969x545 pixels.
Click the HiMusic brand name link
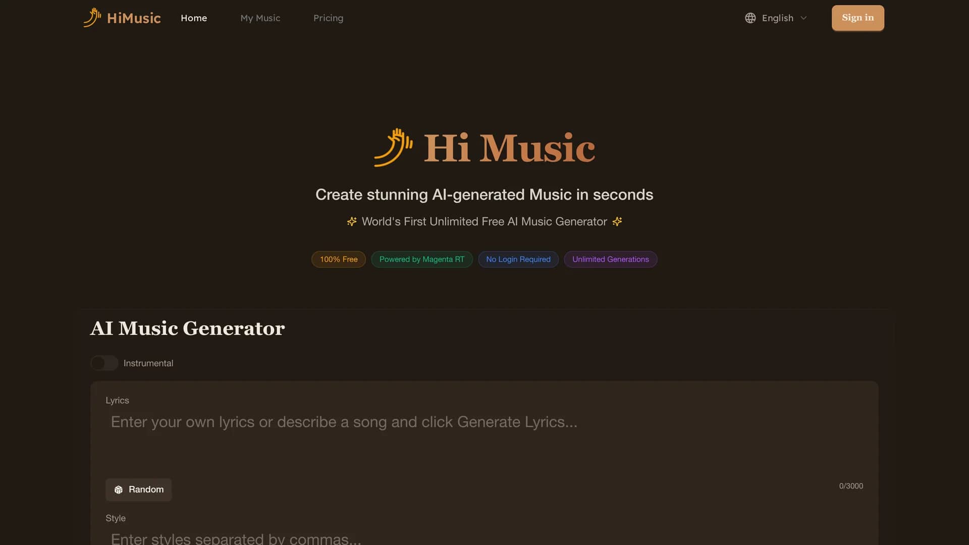[x=134, y=18]
